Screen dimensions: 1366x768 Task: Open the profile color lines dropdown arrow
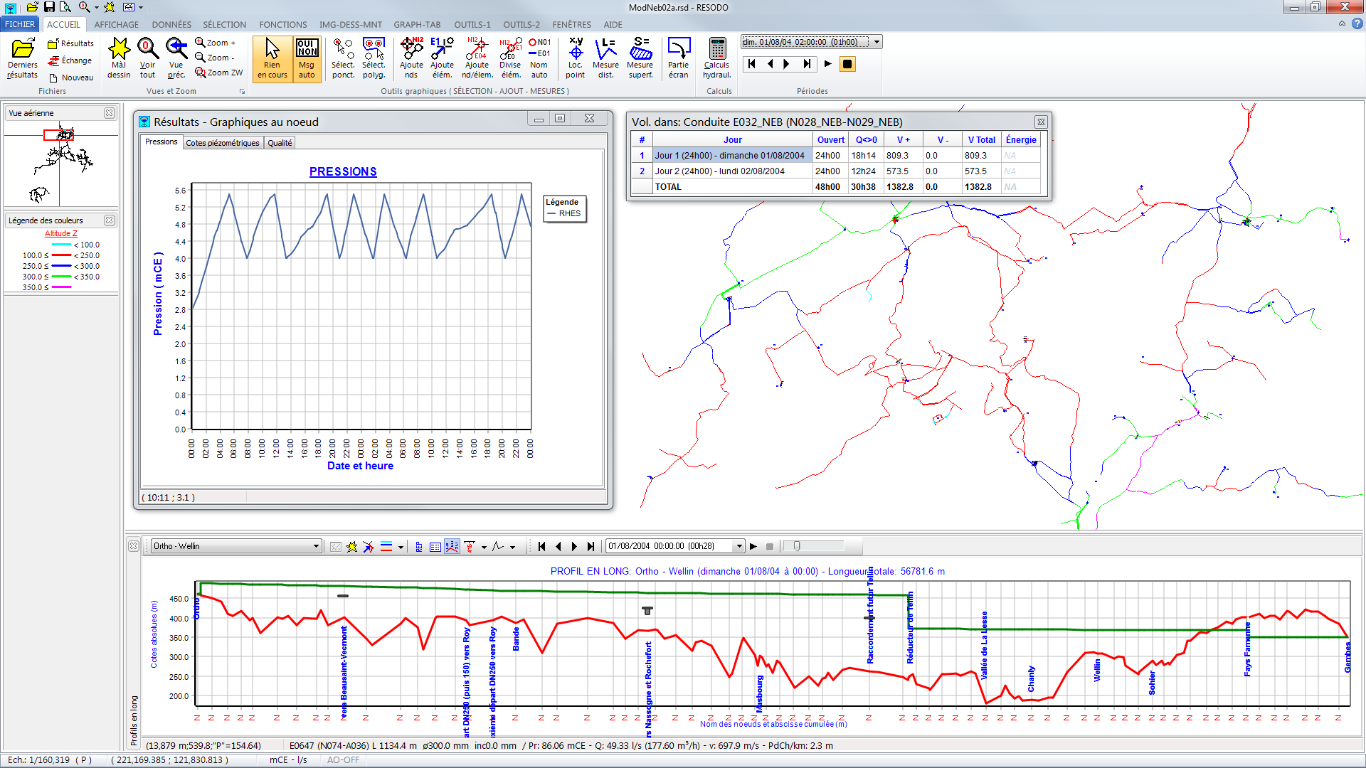401,547
